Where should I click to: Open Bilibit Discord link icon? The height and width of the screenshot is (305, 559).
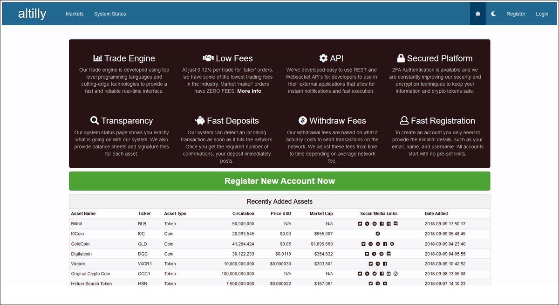395,224
